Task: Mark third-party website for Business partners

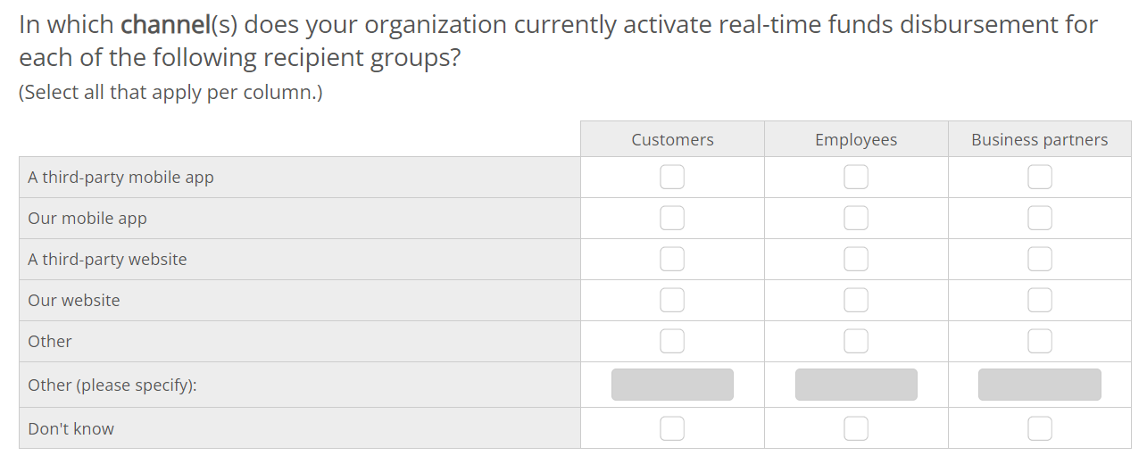Action: click(1039, 259)
